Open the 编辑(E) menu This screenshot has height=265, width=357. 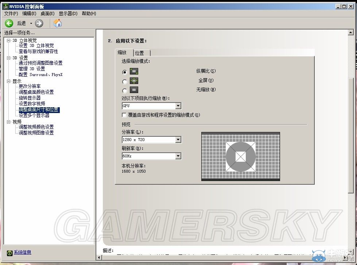pos(29,13)
